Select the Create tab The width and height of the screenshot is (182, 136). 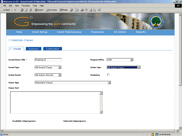coord(16,49)
